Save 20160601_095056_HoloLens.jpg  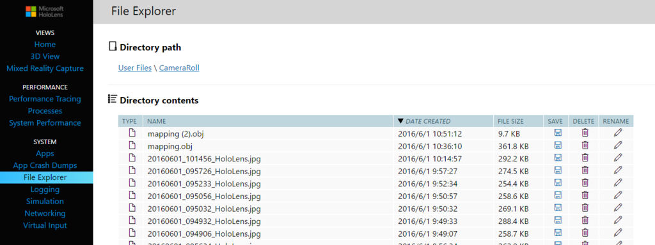tap(557, 195)
